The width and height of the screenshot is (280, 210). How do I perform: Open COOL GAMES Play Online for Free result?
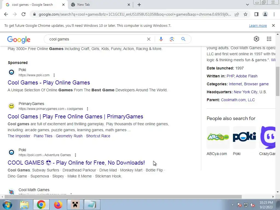click(76, 163)
